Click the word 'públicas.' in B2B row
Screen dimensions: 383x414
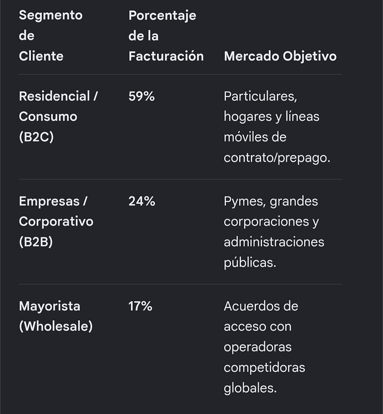click(x=250, y=262)
